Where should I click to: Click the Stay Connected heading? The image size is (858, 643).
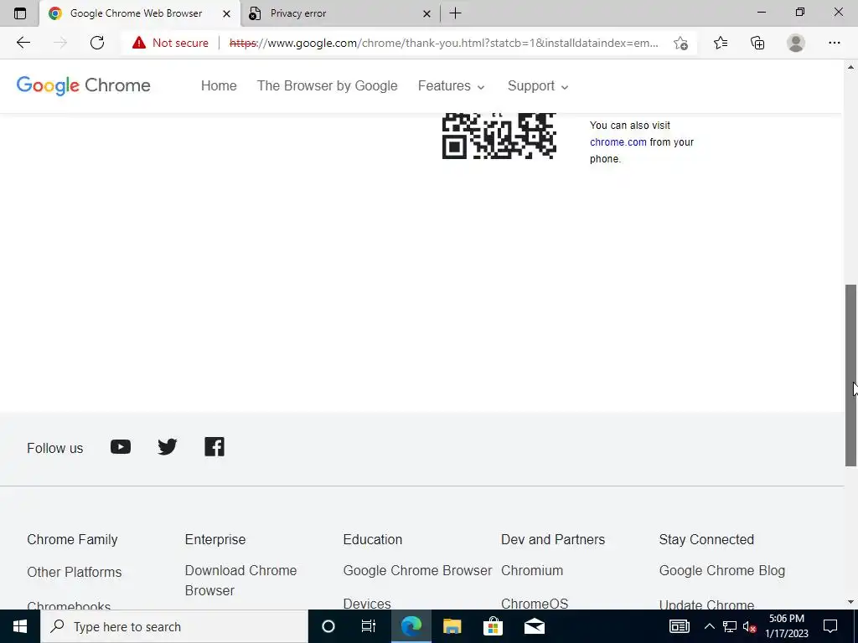(706, 539)
